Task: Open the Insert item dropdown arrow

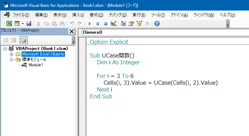Action: click(x=23, y=23)
